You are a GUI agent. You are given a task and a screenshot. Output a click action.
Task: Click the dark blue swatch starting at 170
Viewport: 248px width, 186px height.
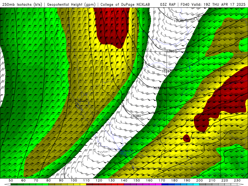[165, 184]
